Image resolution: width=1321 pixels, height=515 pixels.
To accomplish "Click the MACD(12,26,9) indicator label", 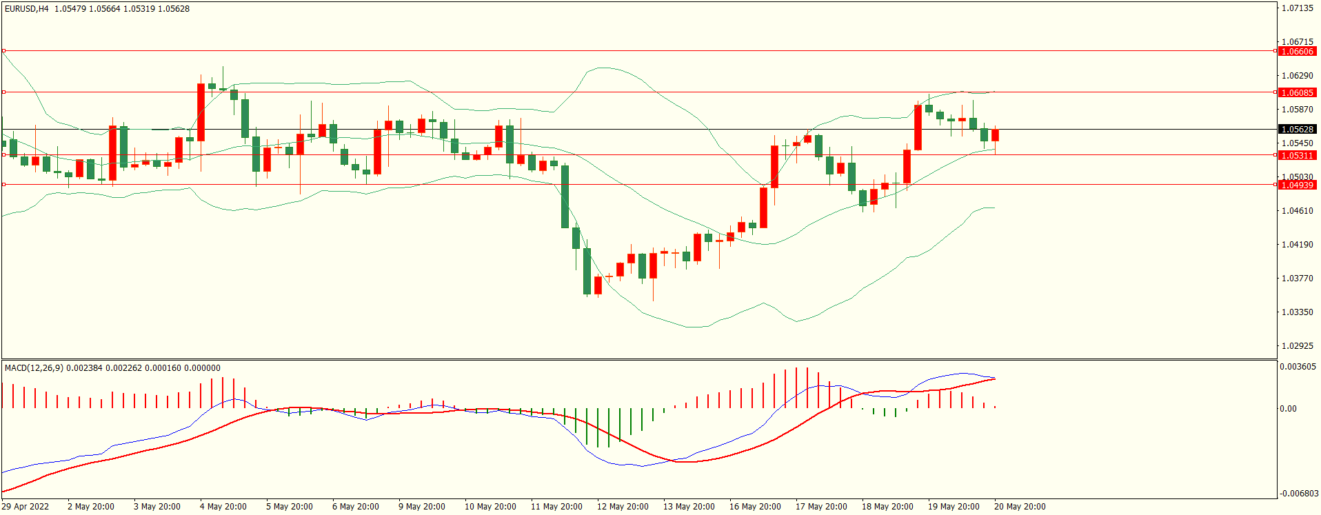I will pyautogui.click(x=34, y=368).
